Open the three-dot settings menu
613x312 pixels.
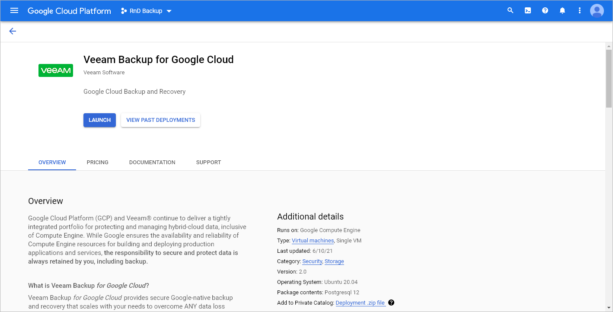580,11
